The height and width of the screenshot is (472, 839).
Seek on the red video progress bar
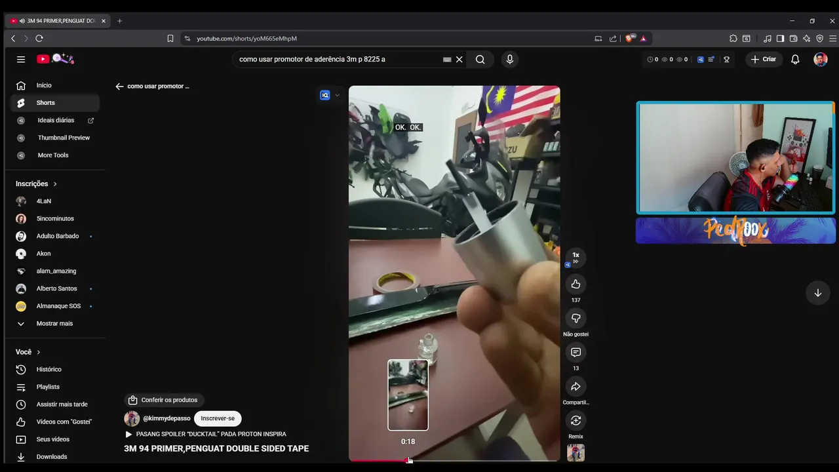point(454,460)
